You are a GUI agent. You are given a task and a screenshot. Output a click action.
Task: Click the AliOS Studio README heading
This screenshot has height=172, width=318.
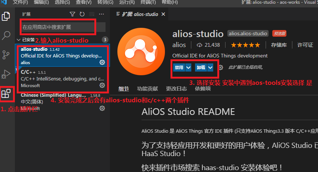pos(188,112)
